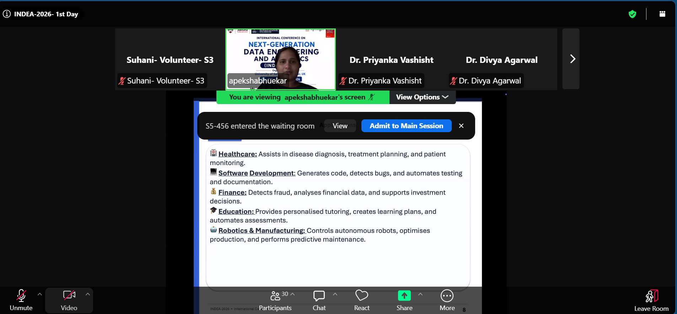
Task: Open the Chat panel
Action: tap(319, 301)
